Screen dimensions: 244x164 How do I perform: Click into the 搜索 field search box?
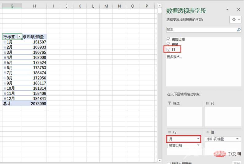pos(201,30)
